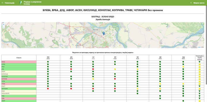Select the ТРАВЕ allergen row label

pos(19,84)
